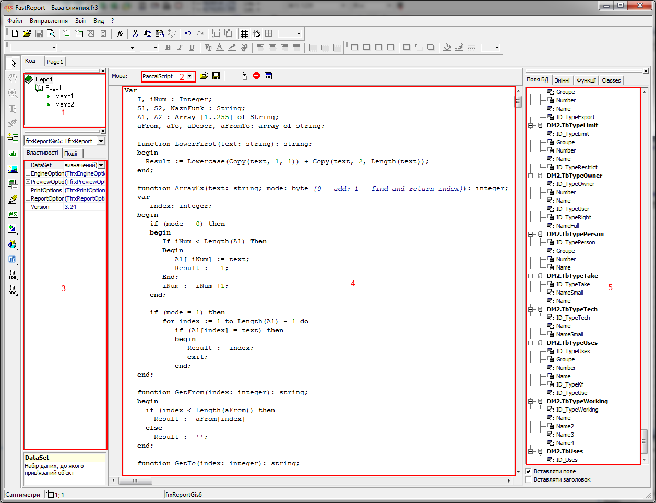The width and height of the screenshot is (656, 503).
Task: Switch to the Page1 tab
Action: coord(55,62)
